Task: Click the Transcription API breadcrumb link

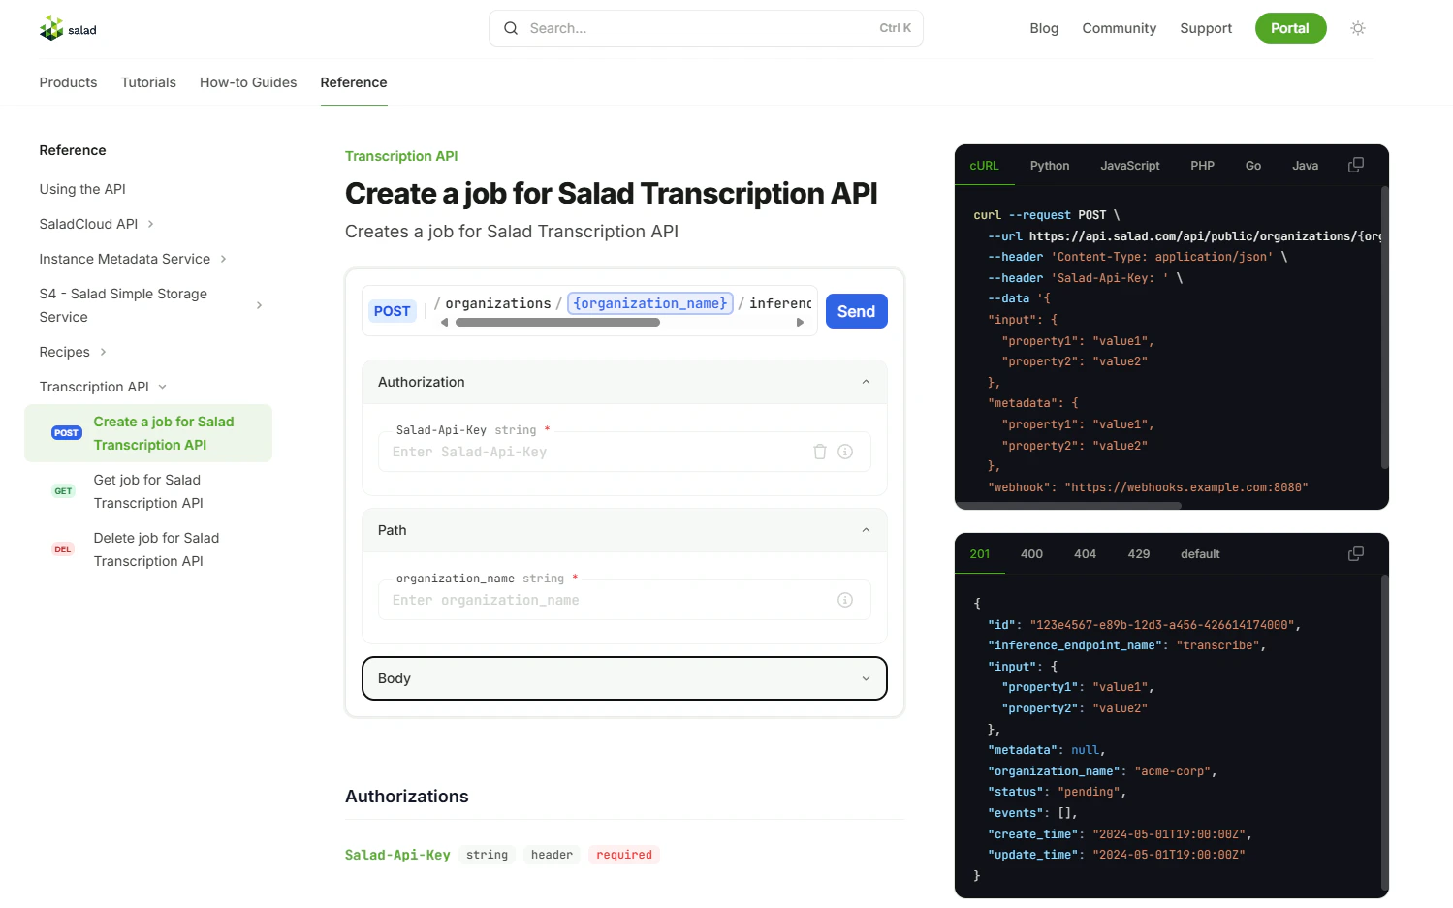Action: (x=401, y=156)
